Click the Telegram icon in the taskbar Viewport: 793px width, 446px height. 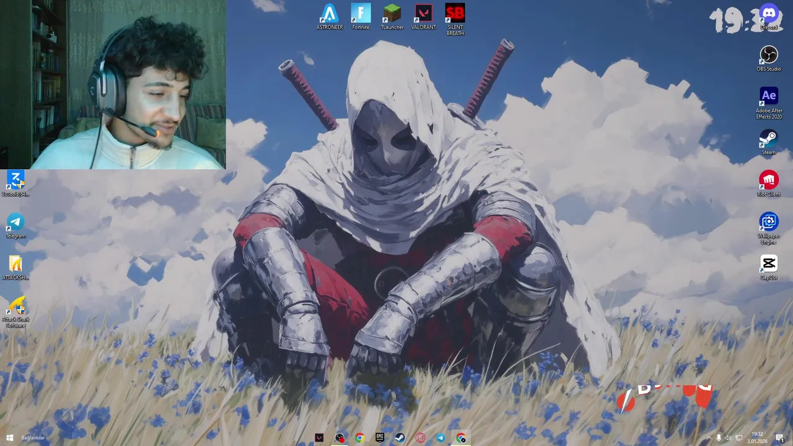(440, 438)
